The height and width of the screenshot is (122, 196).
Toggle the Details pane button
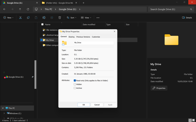tap(187, 18)
